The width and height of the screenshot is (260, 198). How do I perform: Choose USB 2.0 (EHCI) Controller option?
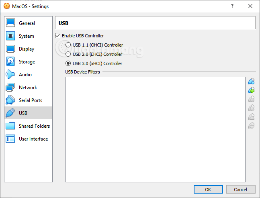pyautogui.click(x=68, y=54)
